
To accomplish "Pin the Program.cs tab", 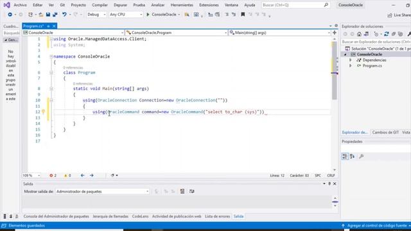I will click(x=48, y=26).
